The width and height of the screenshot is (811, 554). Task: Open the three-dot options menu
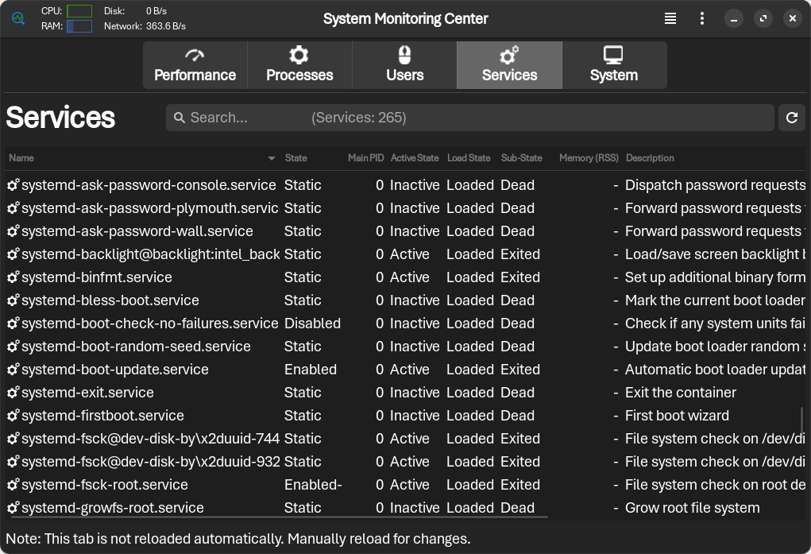click(x=702, y=18)
